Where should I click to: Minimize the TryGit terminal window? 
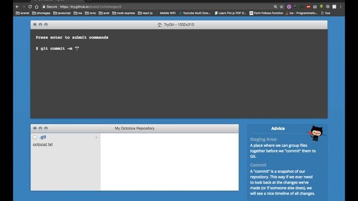pyautogui.click(x=40, y=25)
